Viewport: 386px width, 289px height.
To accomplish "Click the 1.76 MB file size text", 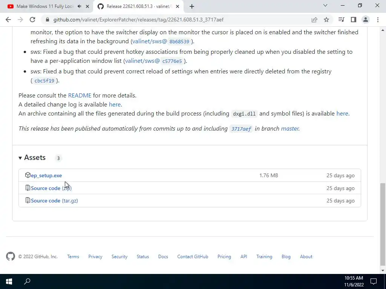I will click(x=268, y=175).
